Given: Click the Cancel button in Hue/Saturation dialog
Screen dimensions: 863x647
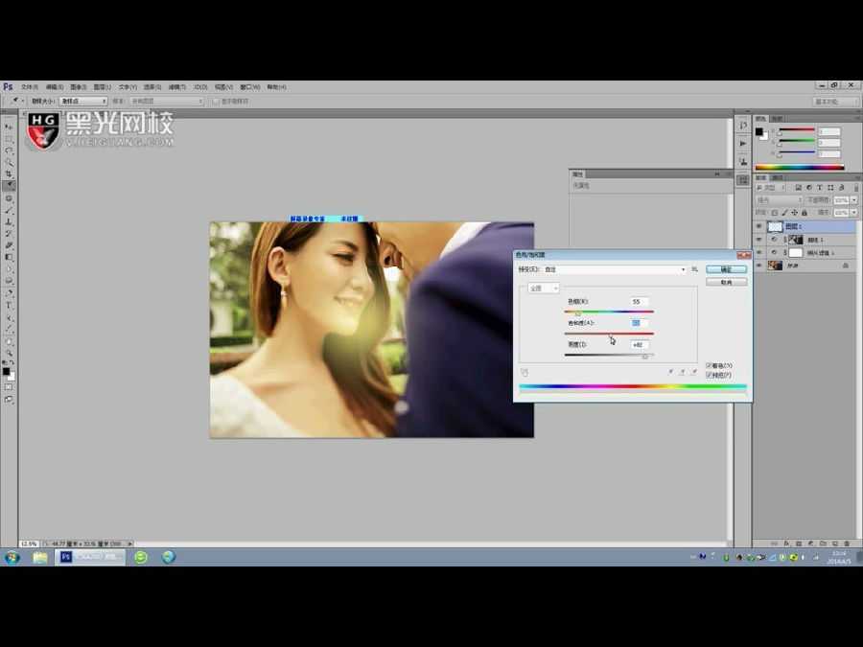Looking at the screenshot, I should pos(726,282).
